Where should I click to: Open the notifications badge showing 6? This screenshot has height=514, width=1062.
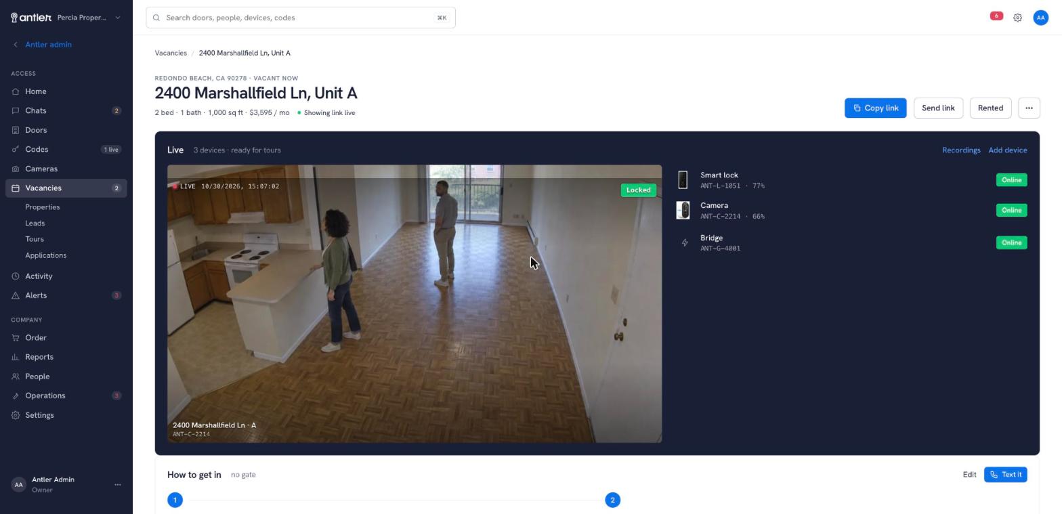tap(996, 16)
